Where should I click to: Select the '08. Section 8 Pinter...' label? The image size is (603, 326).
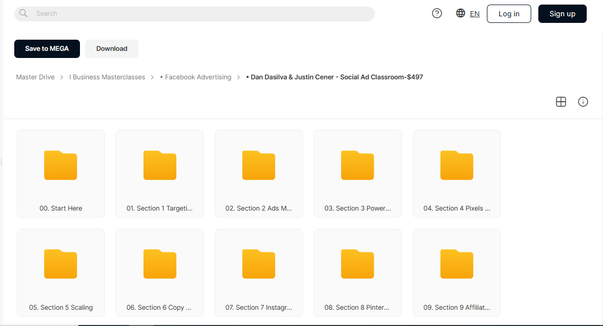(357, 308)
